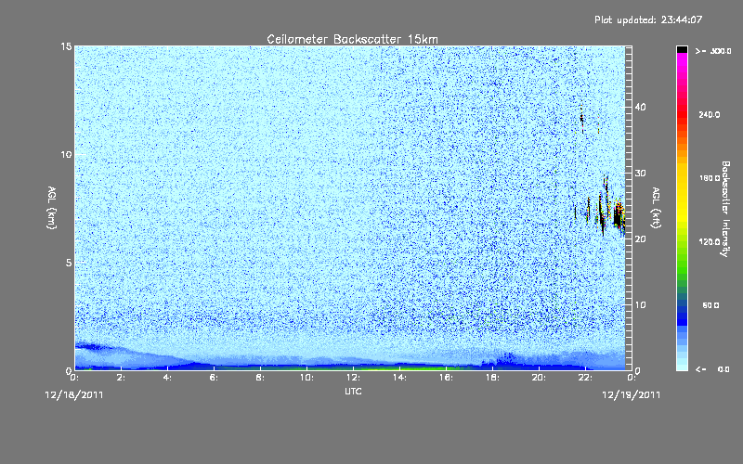The width and height of the screenshot is (743, 464).
Task: Click the '5' km y-axis tick label
Action: coord(69,263)
